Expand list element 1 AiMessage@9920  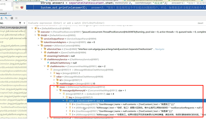coord(67,108)
